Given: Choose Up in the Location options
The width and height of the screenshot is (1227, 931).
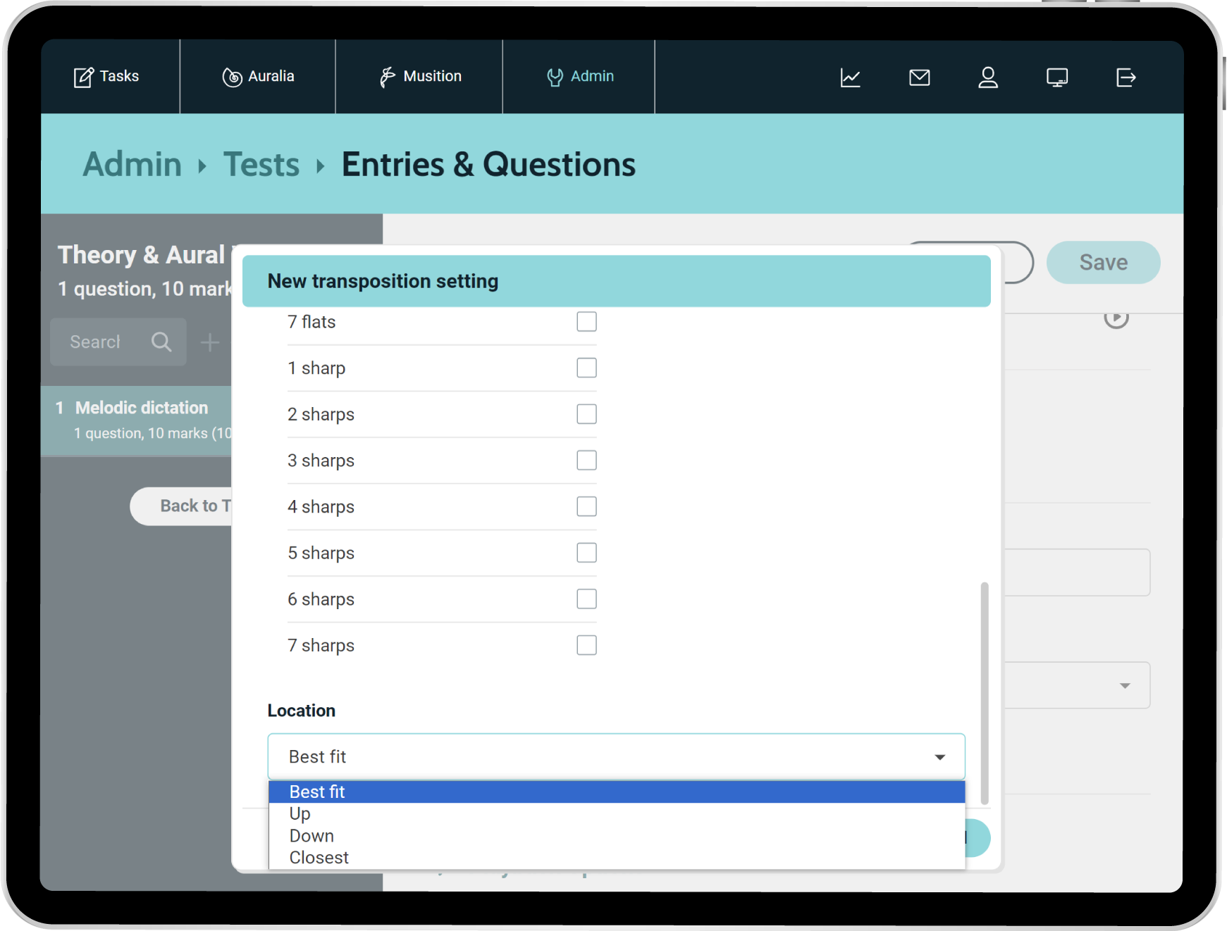Looking at the screenshot, I should 300,814.
